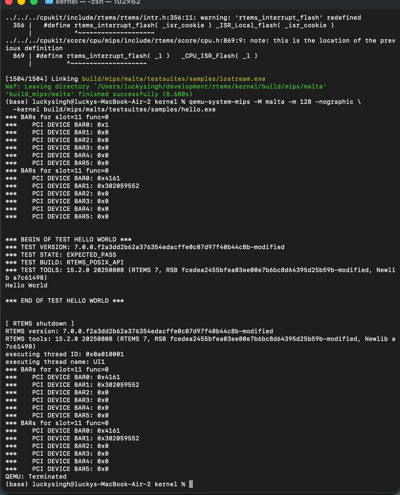Click 'BEGIN OF TEST HELLO WORLD' line
Screen dimensions: 400x495
point(68,240)
